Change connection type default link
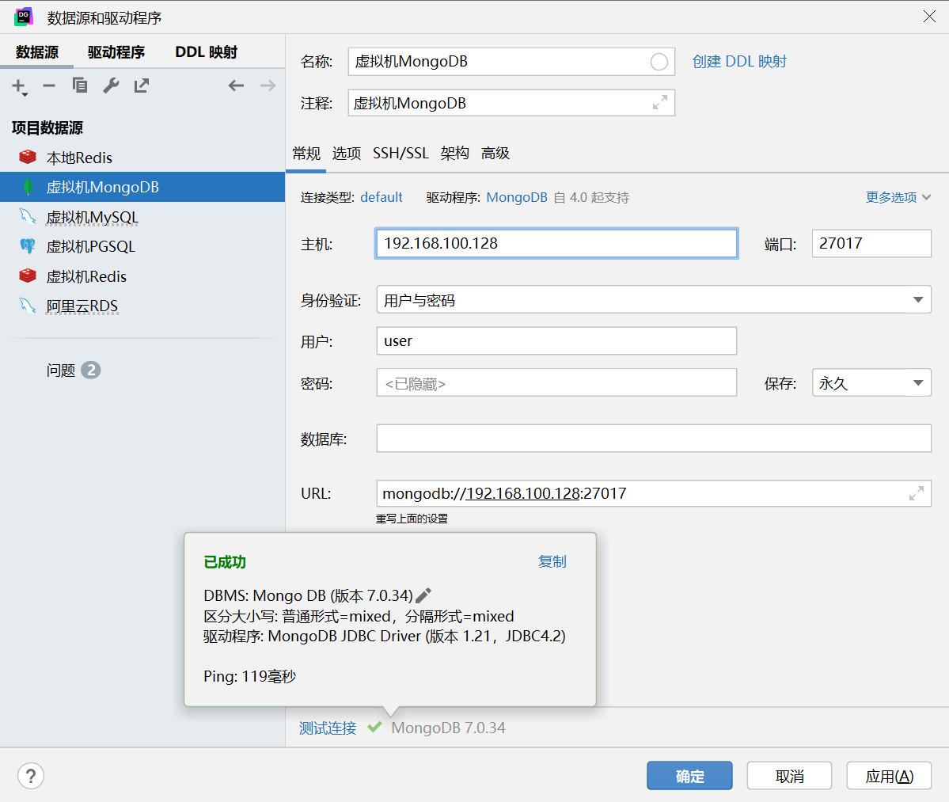The width and height of the screenshot is (949, 802). click(x=381, y=197)
